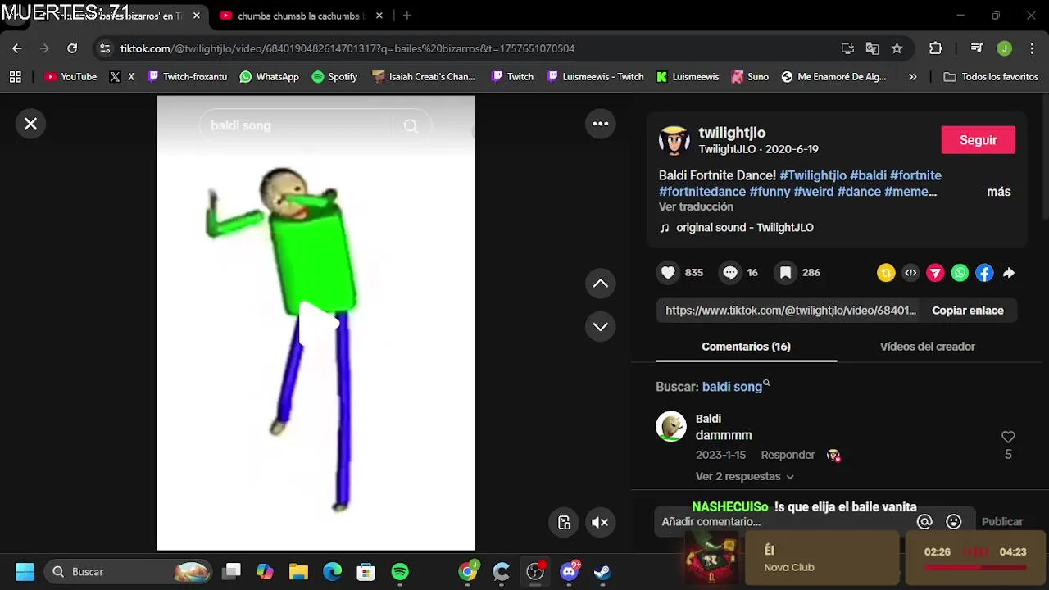Image resolution: width=1049 pixels, height=590 pixels.
Task: Open the #fortnitedance hashtag
Action: (x=702, y=192)
